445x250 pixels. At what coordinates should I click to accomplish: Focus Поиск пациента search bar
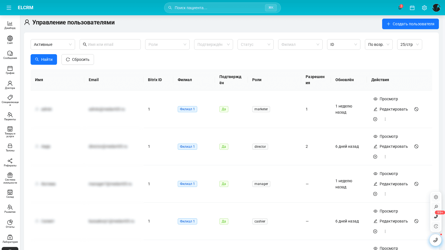pos(222,8)
